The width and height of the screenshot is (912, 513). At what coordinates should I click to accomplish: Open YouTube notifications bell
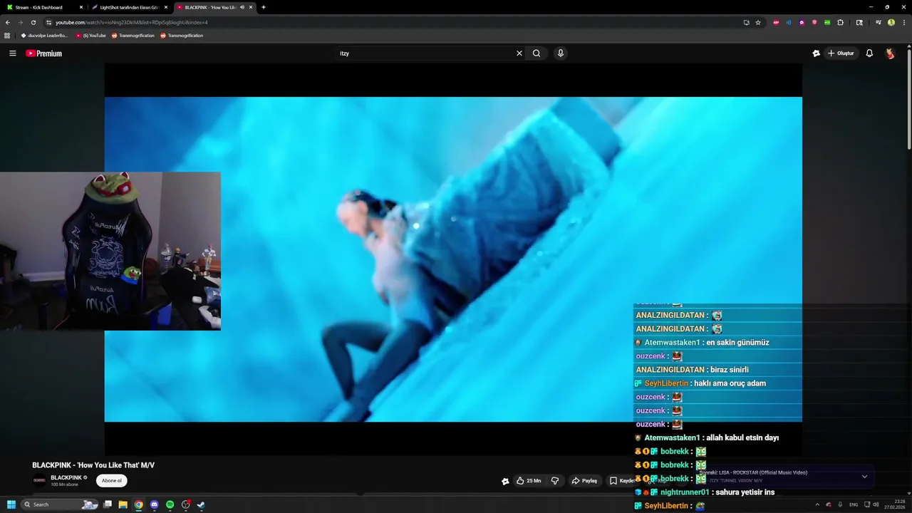(x=869, y=53)
